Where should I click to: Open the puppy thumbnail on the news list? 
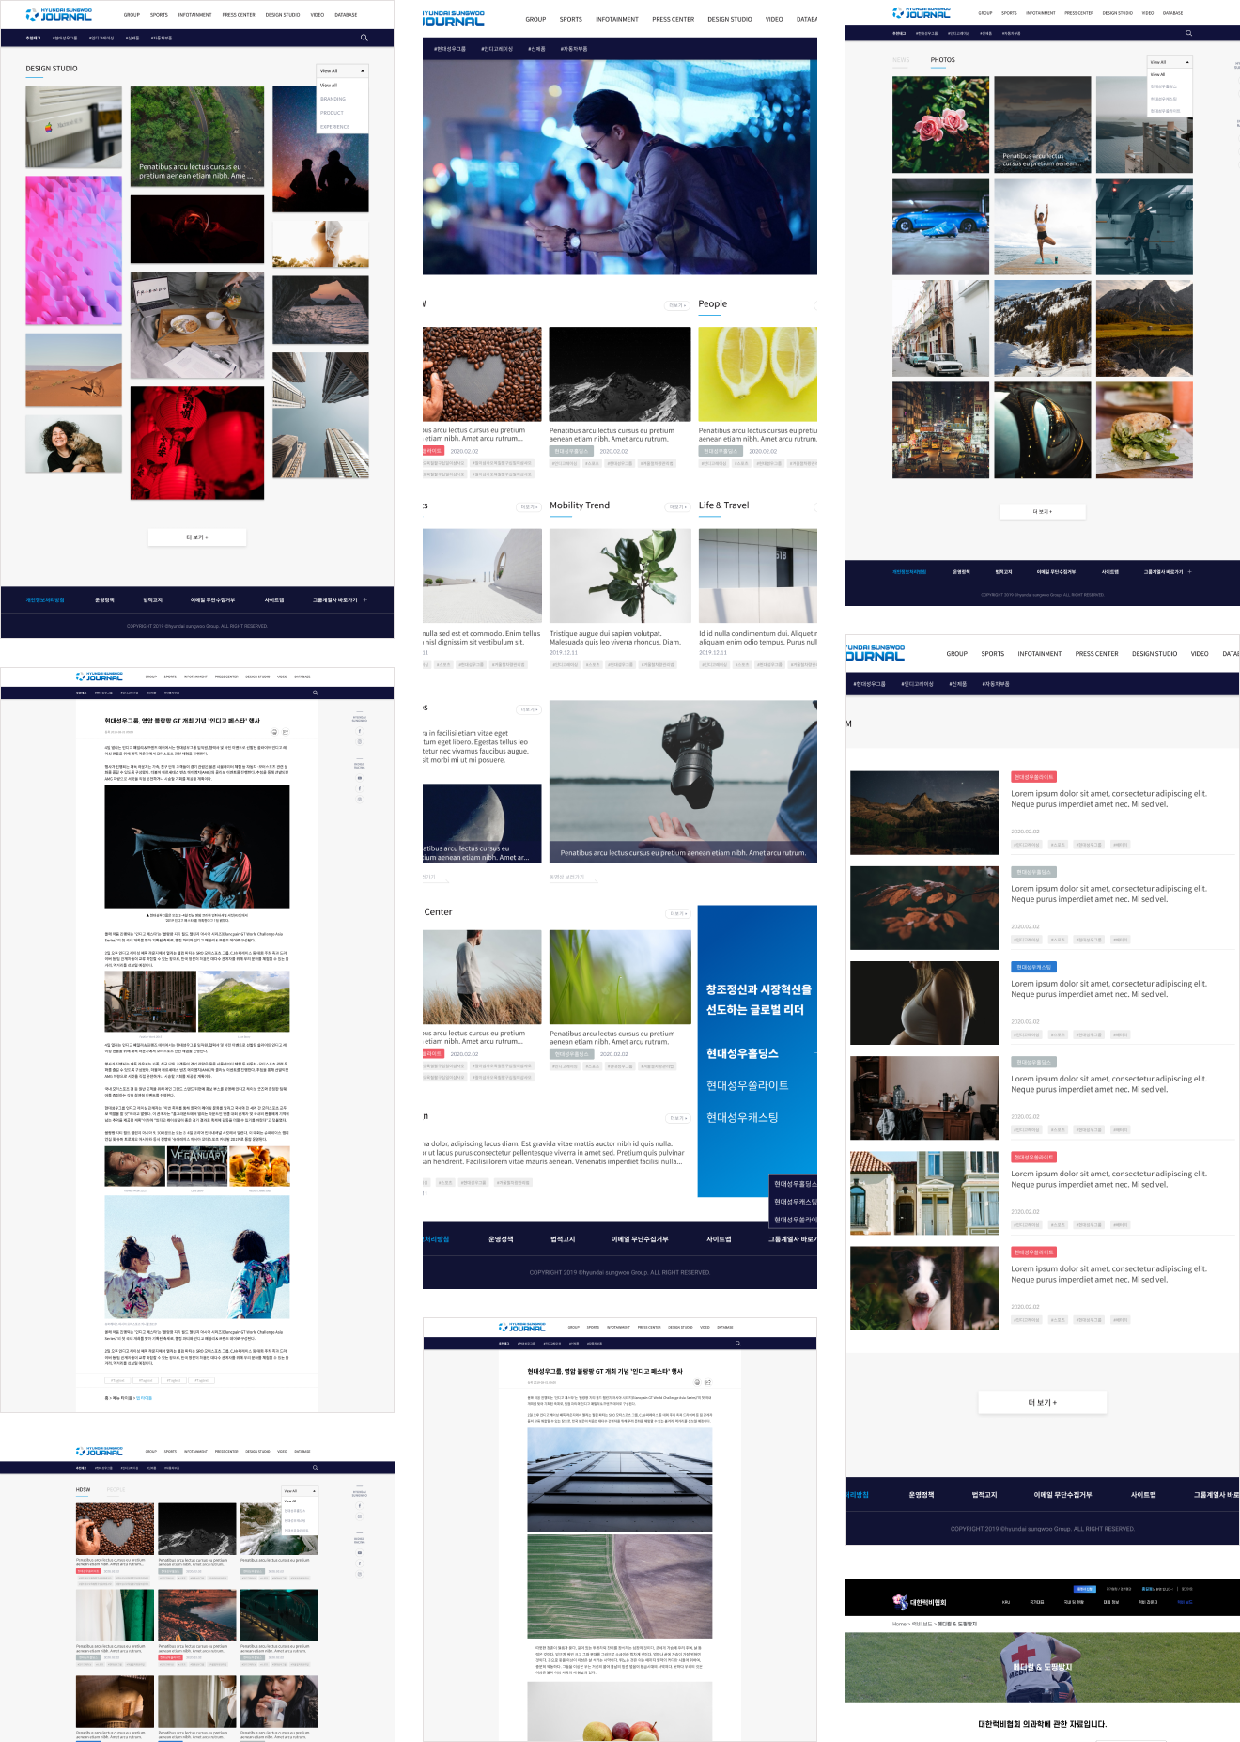point(924,1288)
